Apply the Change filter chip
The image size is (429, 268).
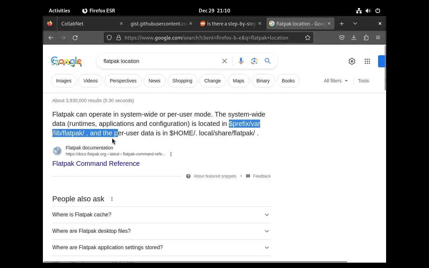click(x=212, y=81)
